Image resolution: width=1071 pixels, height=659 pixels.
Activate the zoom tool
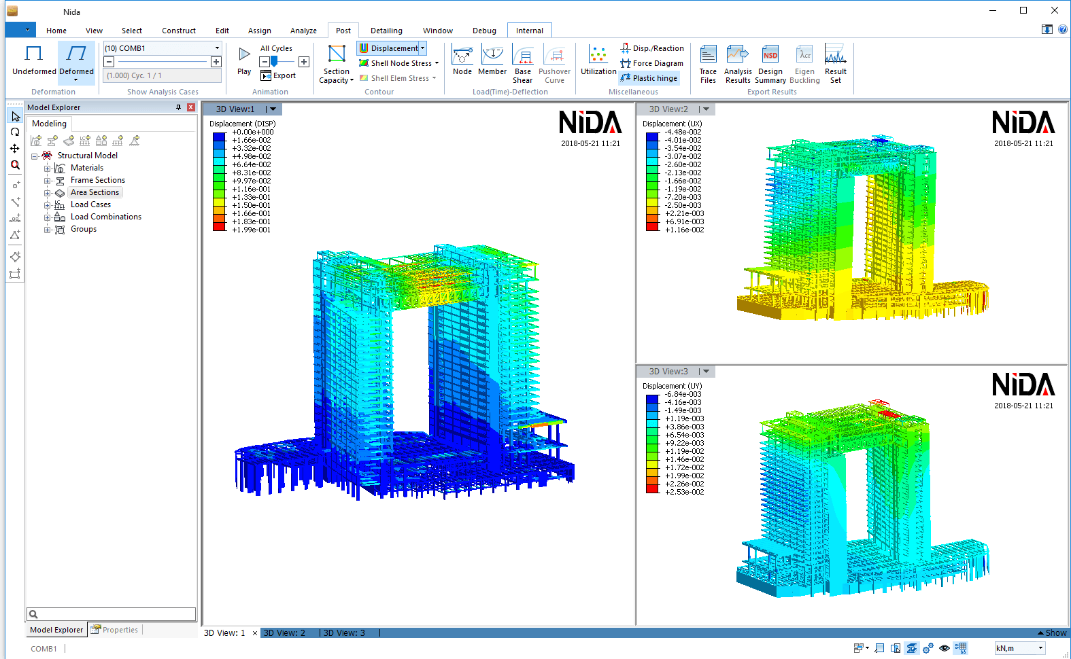[15, 165]
